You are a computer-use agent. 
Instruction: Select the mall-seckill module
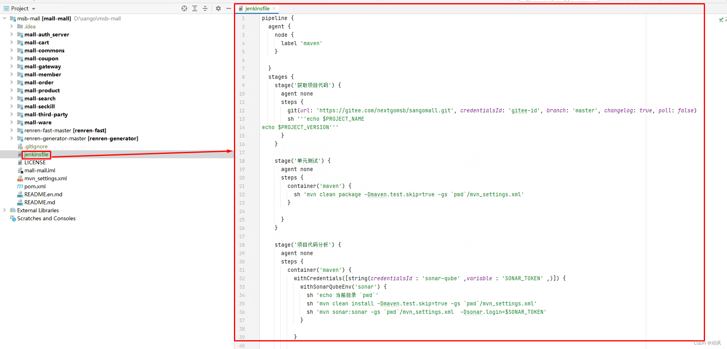pyautogui.click(x=40, y=106)
